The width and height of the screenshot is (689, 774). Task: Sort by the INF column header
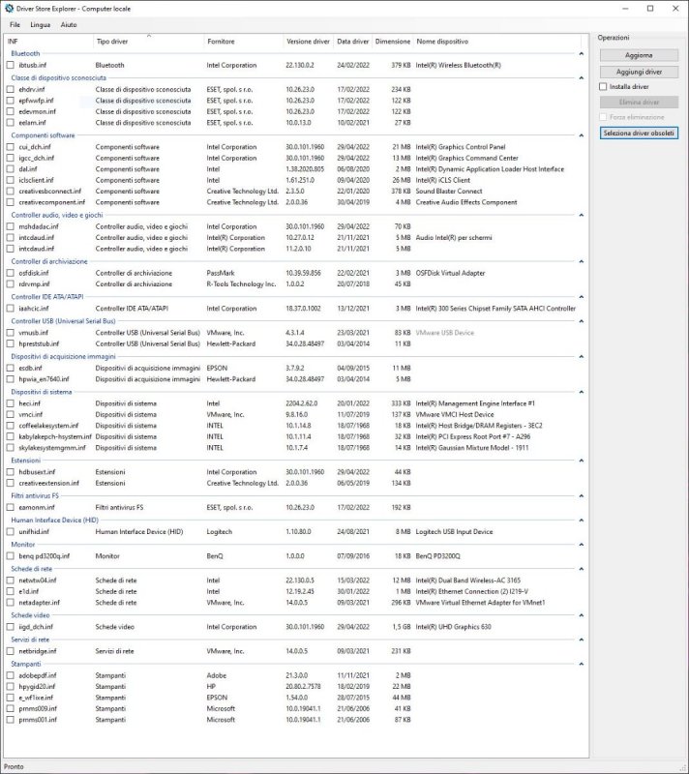pos(48,42)
